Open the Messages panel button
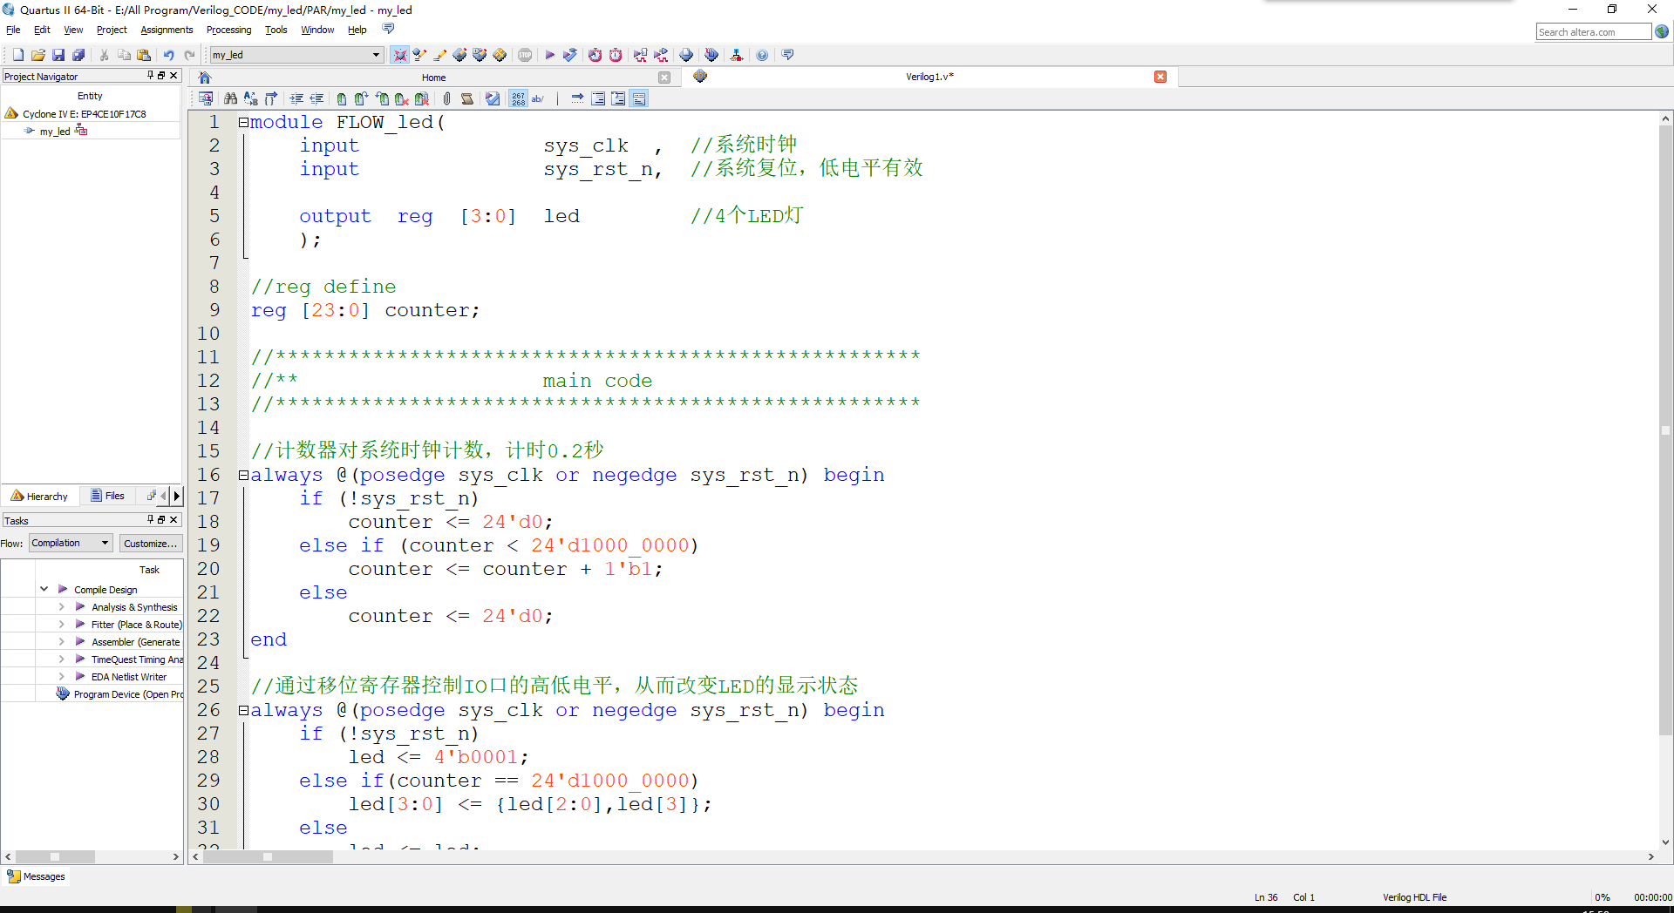This screenshot has width=1674, height=913. (37, 876)
